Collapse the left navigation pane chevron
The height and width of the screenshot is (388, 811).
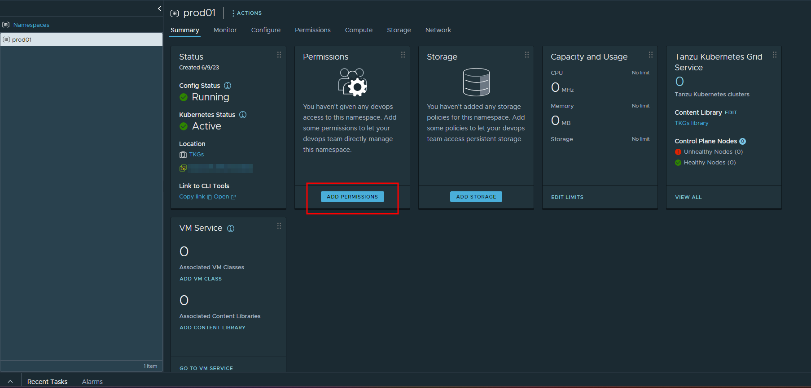click(x=159, y=9)
